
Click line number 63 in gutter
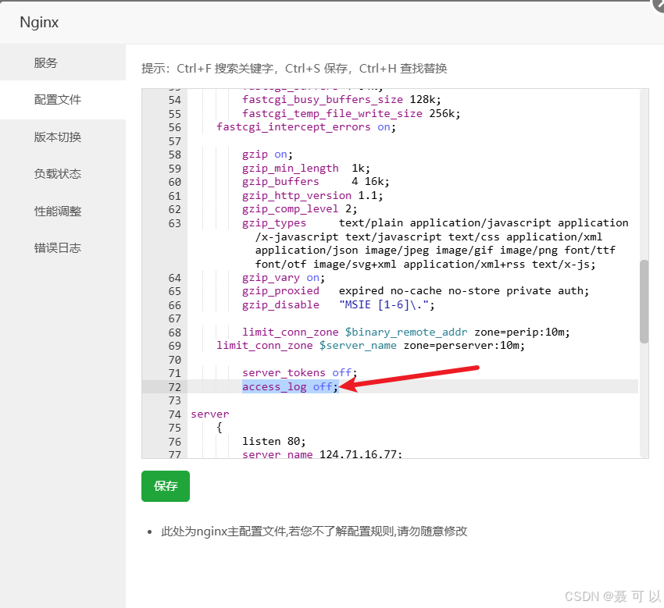coord(174,223)
